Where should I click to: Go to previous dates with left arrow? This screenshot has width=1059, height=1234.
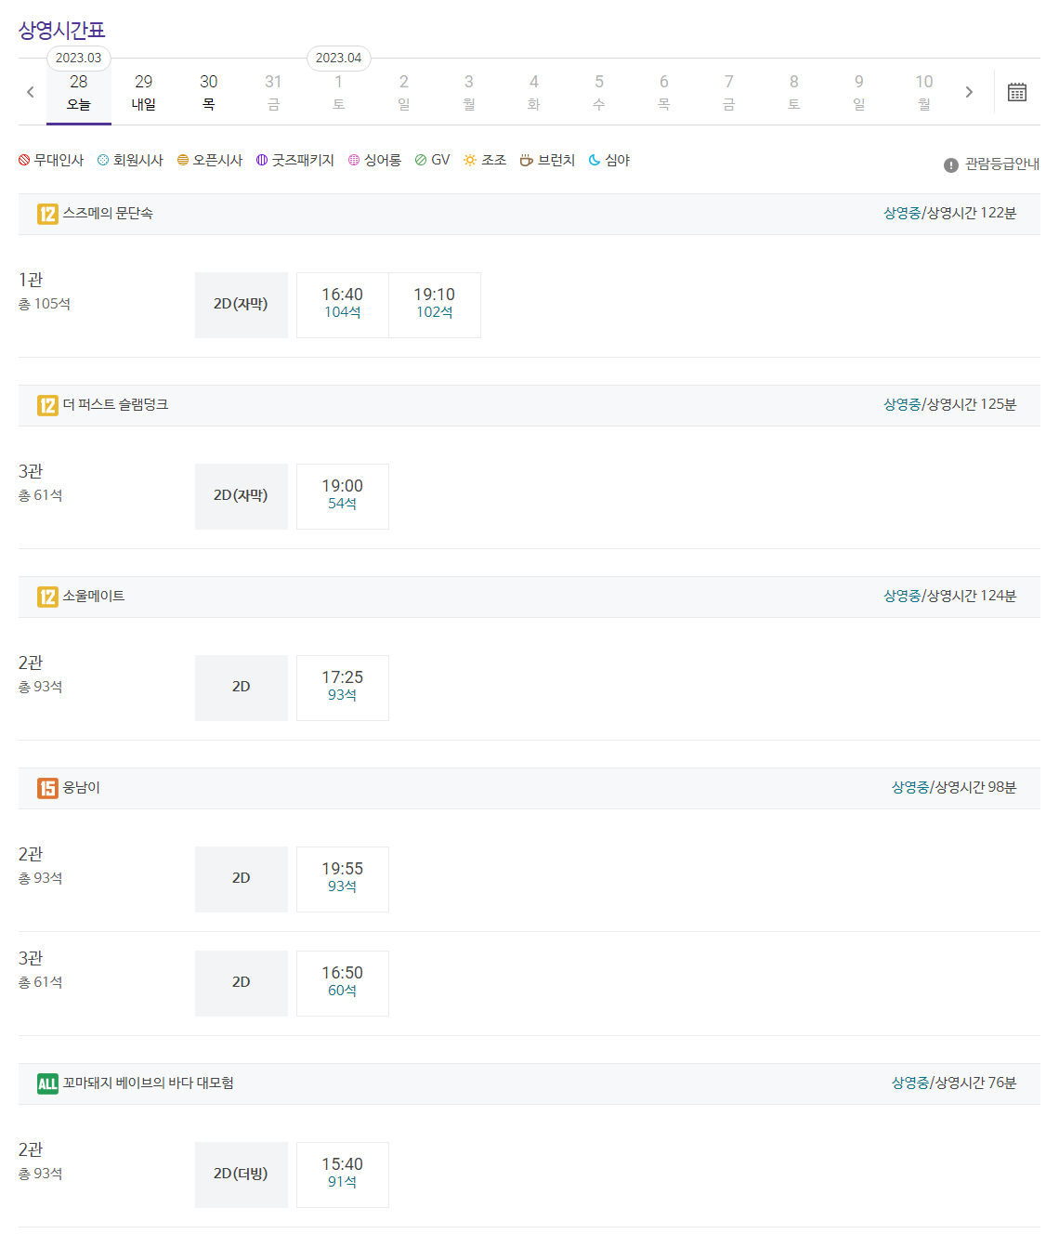(x=31, y=92)
